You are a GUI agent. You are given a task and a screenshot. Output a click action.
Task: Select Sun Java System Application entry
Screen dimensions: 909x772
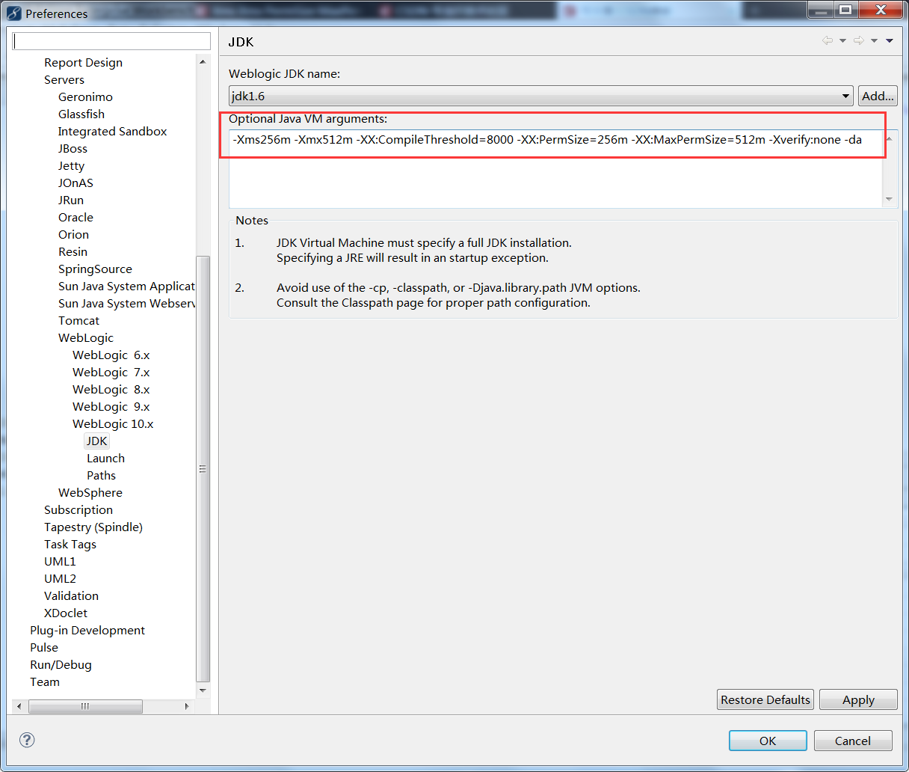(x=126, y=287)
